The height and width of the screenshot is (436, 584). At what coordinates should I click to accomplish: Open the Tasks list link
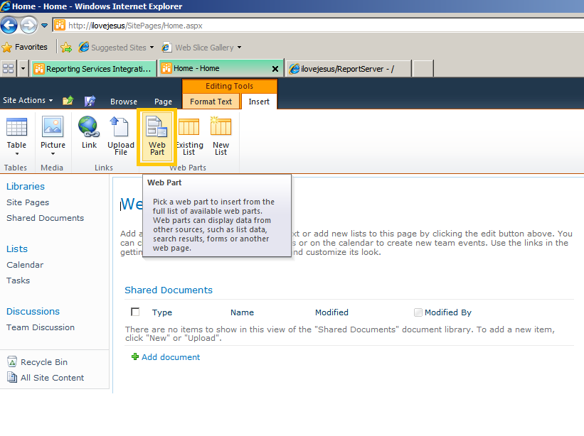pyautogui.click(x=18, y=280)
